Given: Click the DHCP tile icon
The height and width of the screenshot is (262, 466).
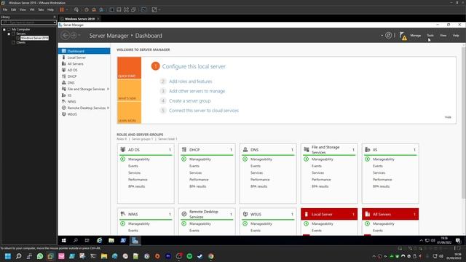Looking at the screenshot, I should pyautogui.click(x=184, y=149).
